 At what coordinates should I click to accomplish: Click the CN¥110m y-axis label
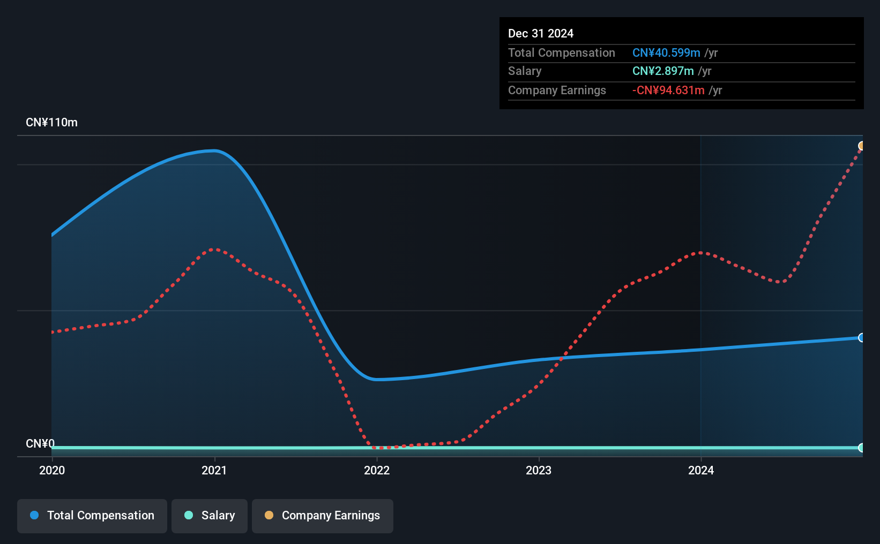(x=52, y=122)
